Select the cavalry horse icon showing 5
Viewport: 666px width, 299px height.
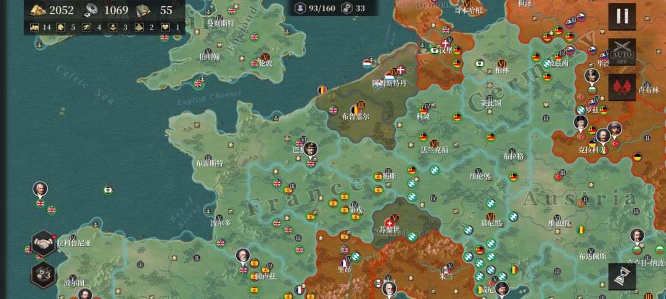[60, 28]
